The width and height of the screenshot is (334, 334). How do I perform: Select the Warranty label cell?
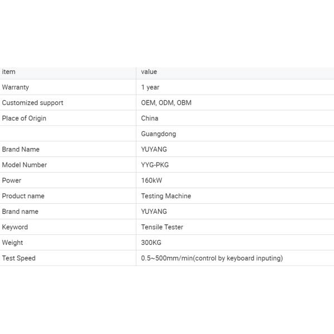pos(16,87)
